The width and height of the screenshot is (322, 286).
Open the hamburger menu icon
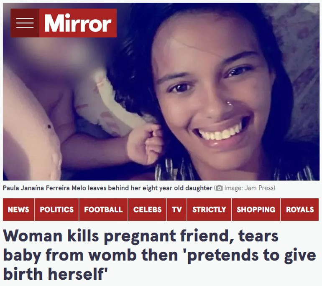tap(25, 23)
